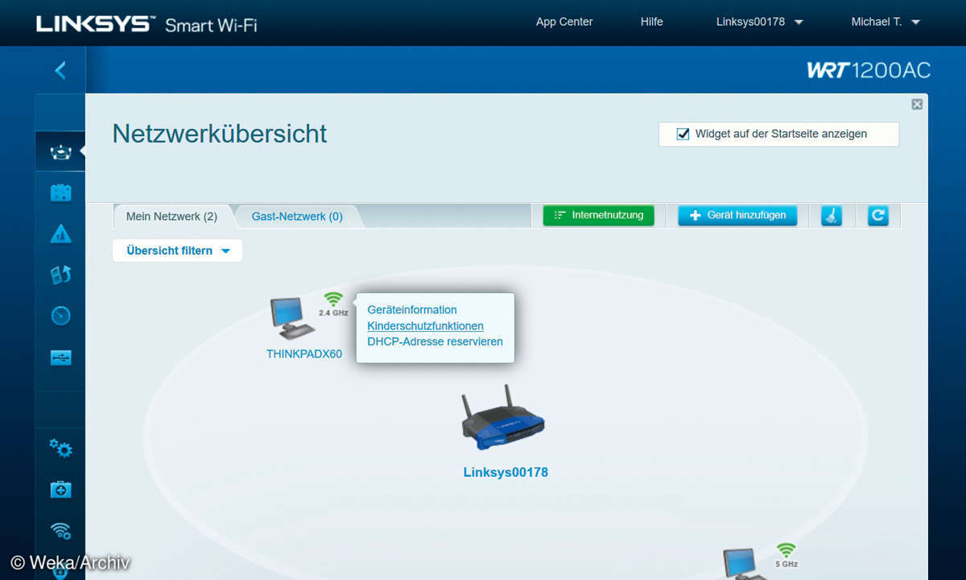
Task: Click the WRT1200AC model label
Action: click(x=869, y=71)
